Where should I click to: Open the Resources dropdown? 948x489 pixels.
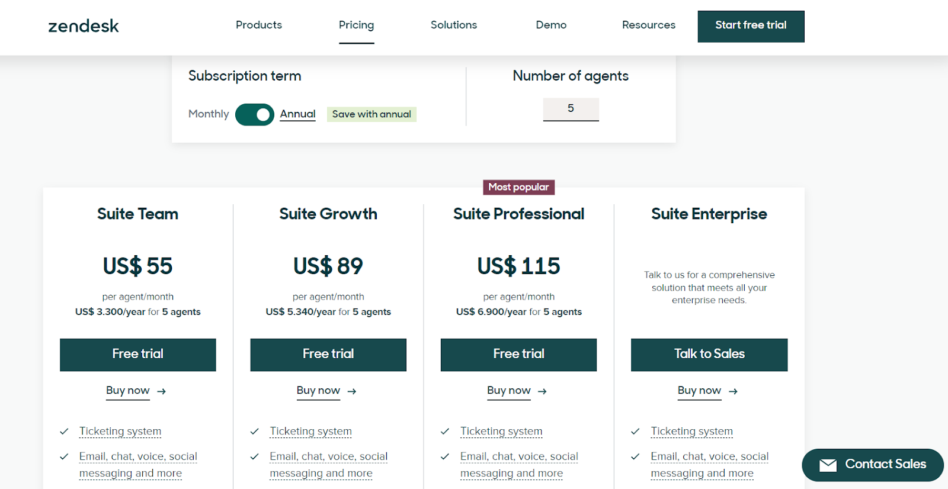tap(648, 25)
